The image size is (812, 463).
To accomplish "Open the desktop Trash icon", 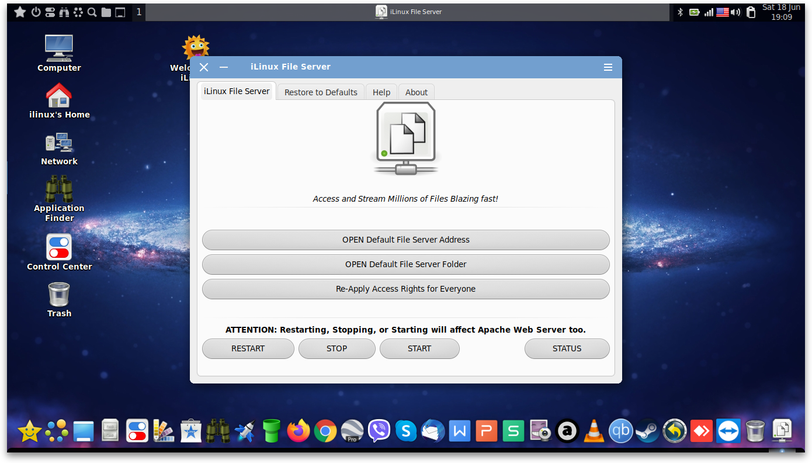I will 59,299.
